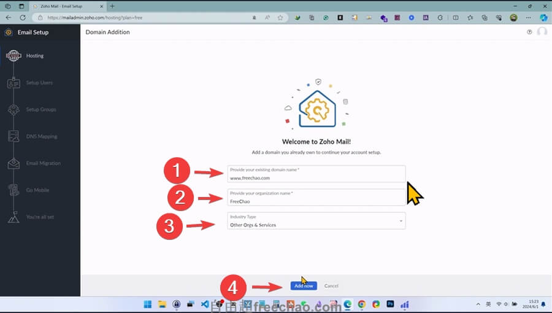Viewport: 552px width, 313px height.
Task: Click the user profile avatar
Action: click(542, 32)
